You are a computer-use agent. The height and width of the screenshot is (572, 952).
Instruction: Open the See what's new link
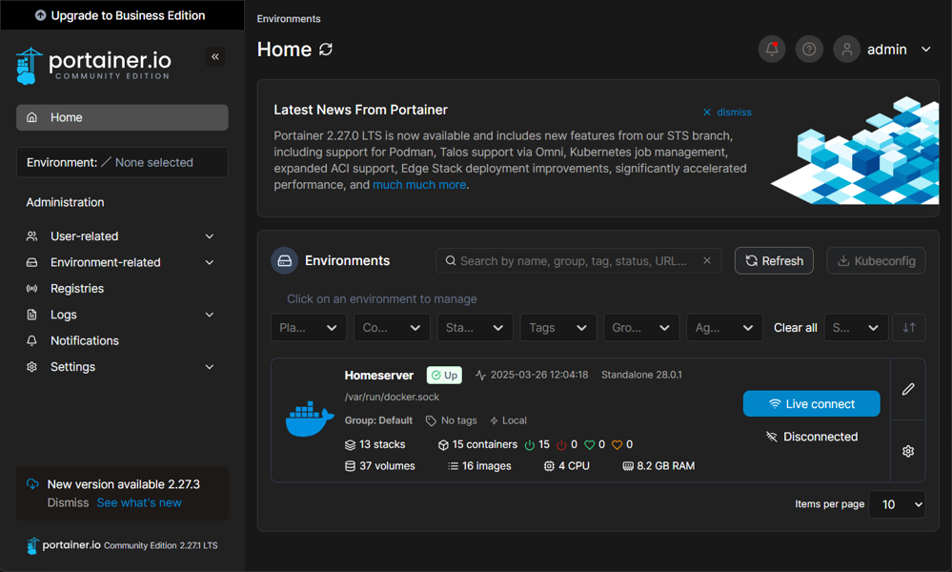click(x=139, y=502)
